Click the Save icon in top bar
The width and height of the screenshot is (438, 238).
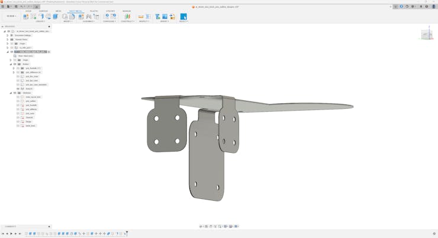[x=16, y=7]
